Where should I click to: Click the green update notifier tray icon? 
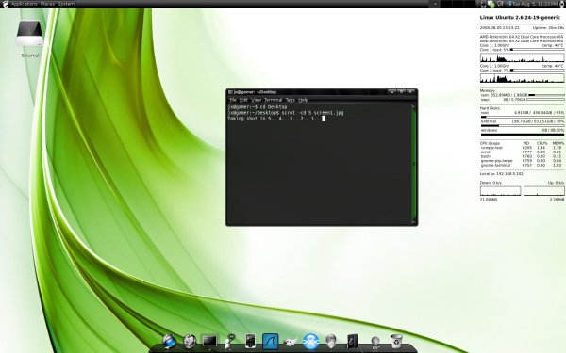tap(491, 4)
